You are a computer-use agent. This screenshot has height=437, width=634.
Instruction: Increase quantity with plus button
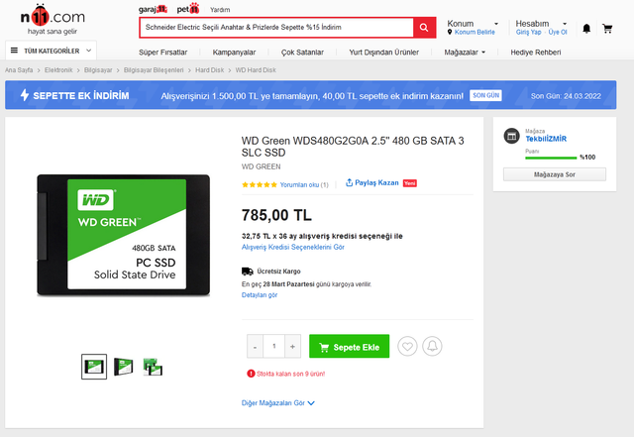pyautogui.click(x=293, y=346)
